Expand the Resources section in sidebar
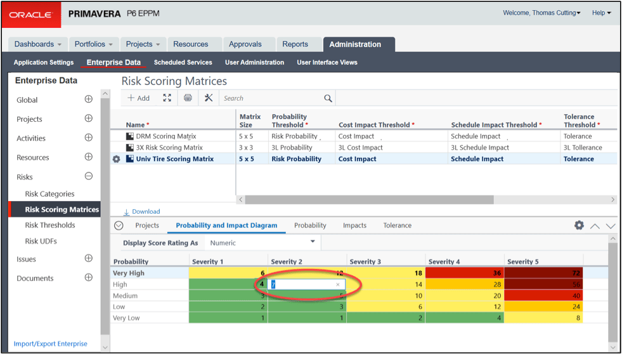 coord(89,157)
